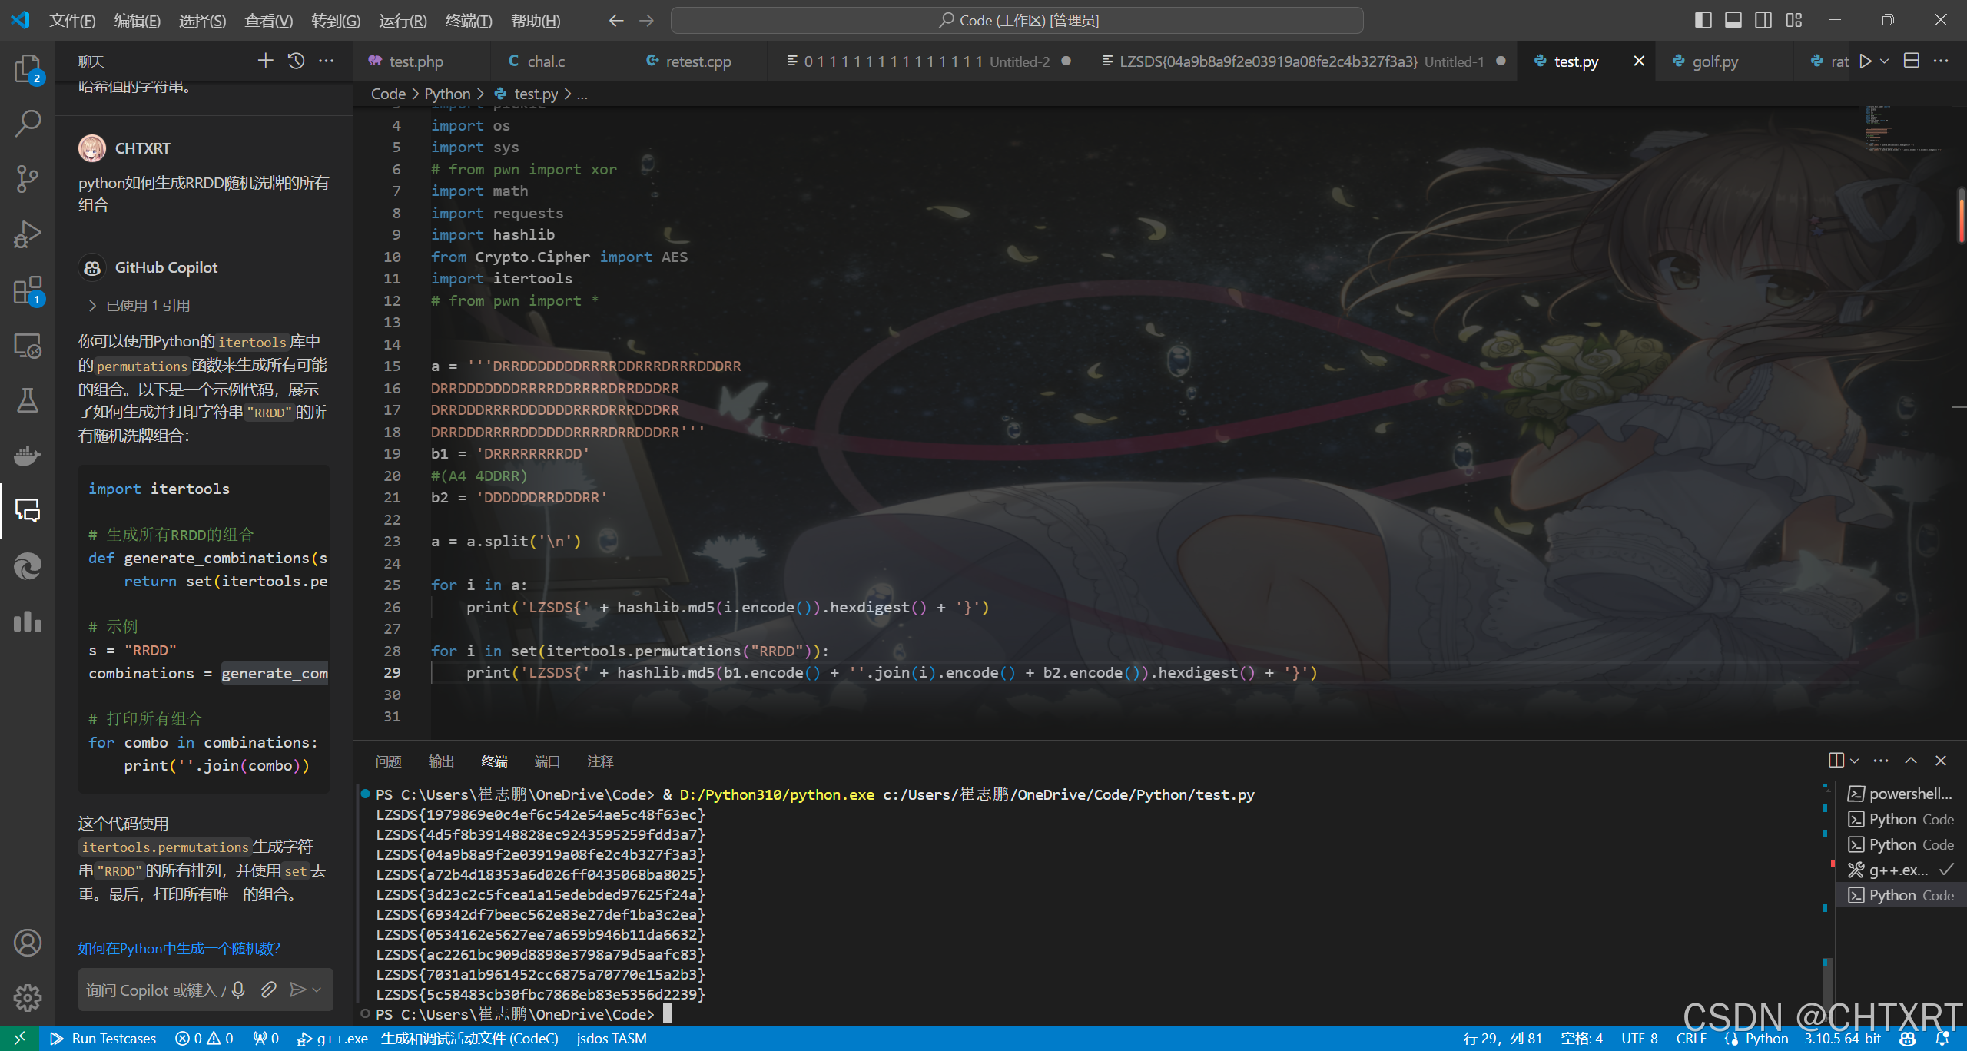Open terminal panel more actions
The height and width of the screenshot is (1051, 1967).
[x=1881, y=761]
